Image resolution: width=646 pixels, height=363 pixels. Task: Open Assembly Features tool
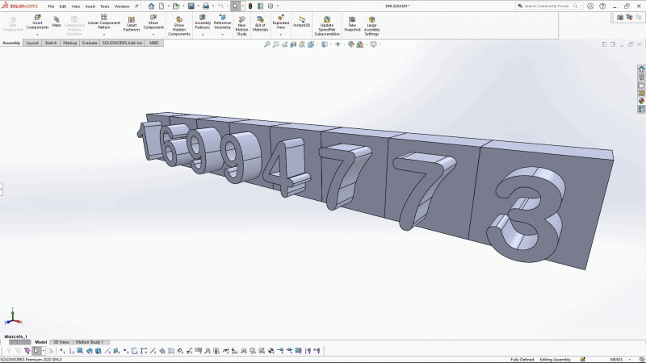pyautogui.click(x=203, y=23)
